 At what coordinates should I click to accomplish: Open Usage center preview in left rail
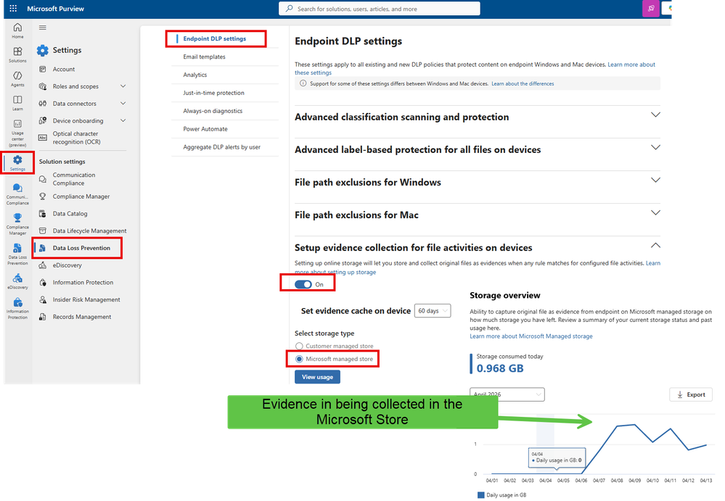[17, 133]
